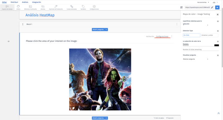Switch to the Integración tab
This screenshot has width=223, height=120.
tap(37, 2)
